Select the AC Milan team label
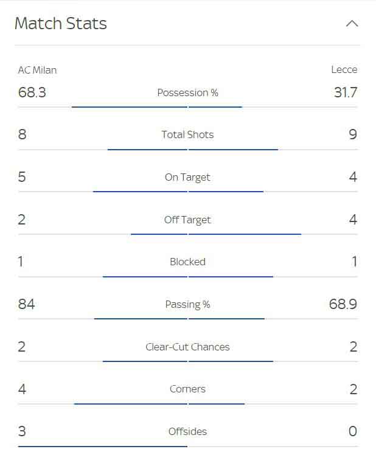Image resolution: width=376 pixels, height=463 pixels. 37,71
